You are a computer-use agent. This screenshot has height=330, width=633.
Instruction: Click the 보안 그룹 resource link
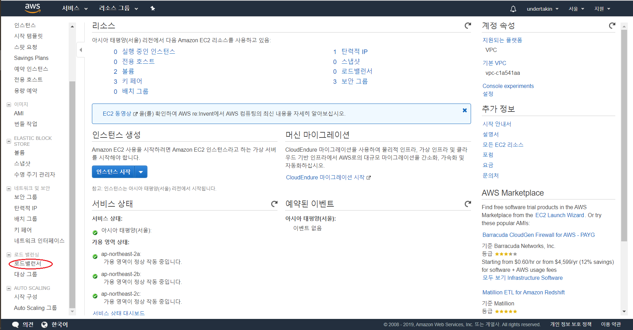[x=354, y=81]
